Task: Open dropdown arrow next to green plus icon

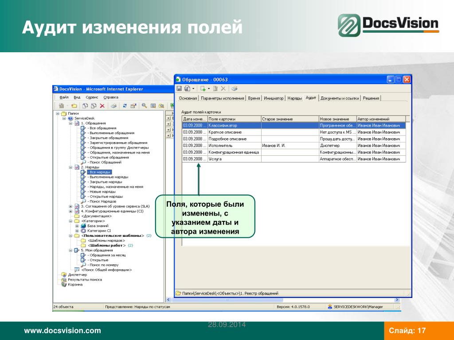Action: (x=209, y=89)
